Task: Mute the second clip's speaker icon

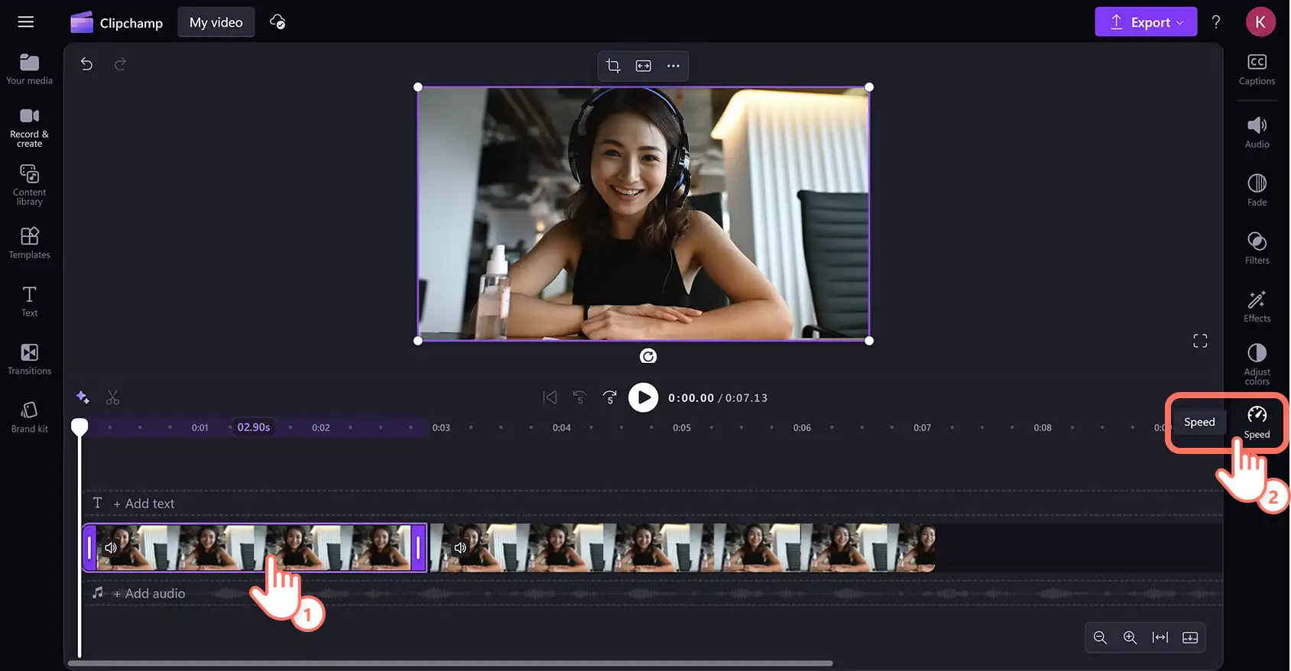Action: pyautogui.click(x=460, y=547)
